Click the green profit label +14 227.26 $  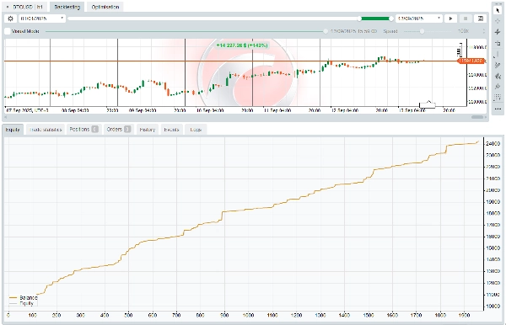click(x=242, y=45)
